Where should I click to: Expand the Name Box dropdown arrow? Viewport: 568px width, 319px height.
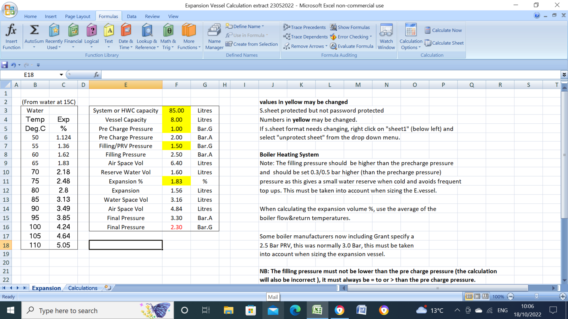61,75
